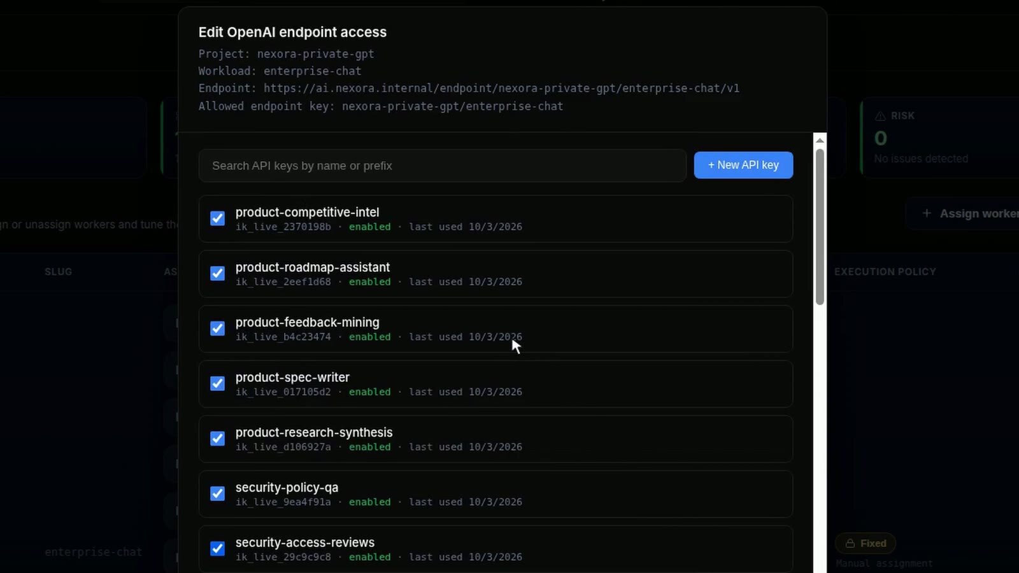Click the ik_live_d106927a key prefix
The width and height of the screenshot is (1019, 573).
tap(283, 447)
